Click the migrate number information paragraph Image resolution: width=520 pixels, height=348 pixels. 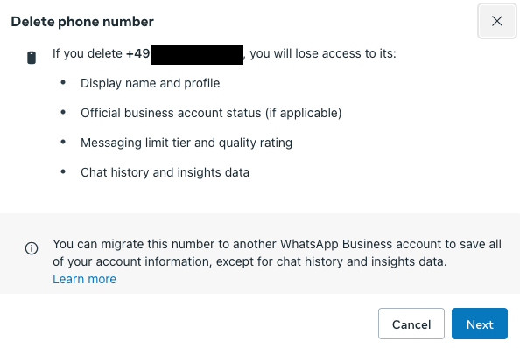tap(277, 253)
